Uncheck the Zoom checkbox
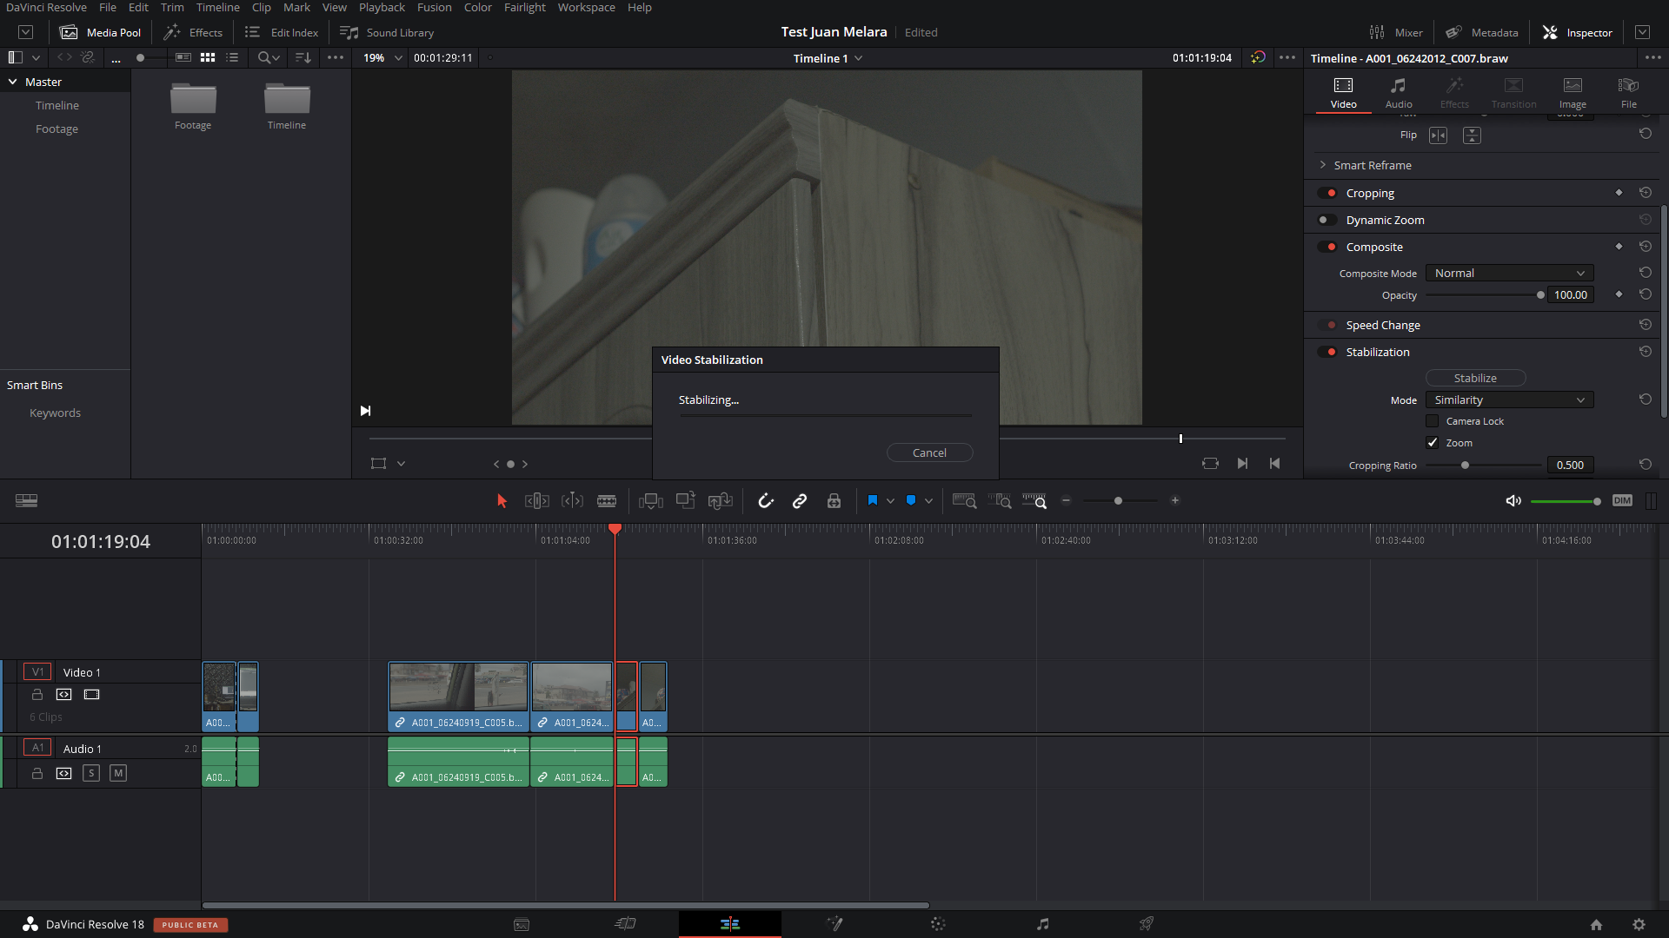 point(1433,443)
